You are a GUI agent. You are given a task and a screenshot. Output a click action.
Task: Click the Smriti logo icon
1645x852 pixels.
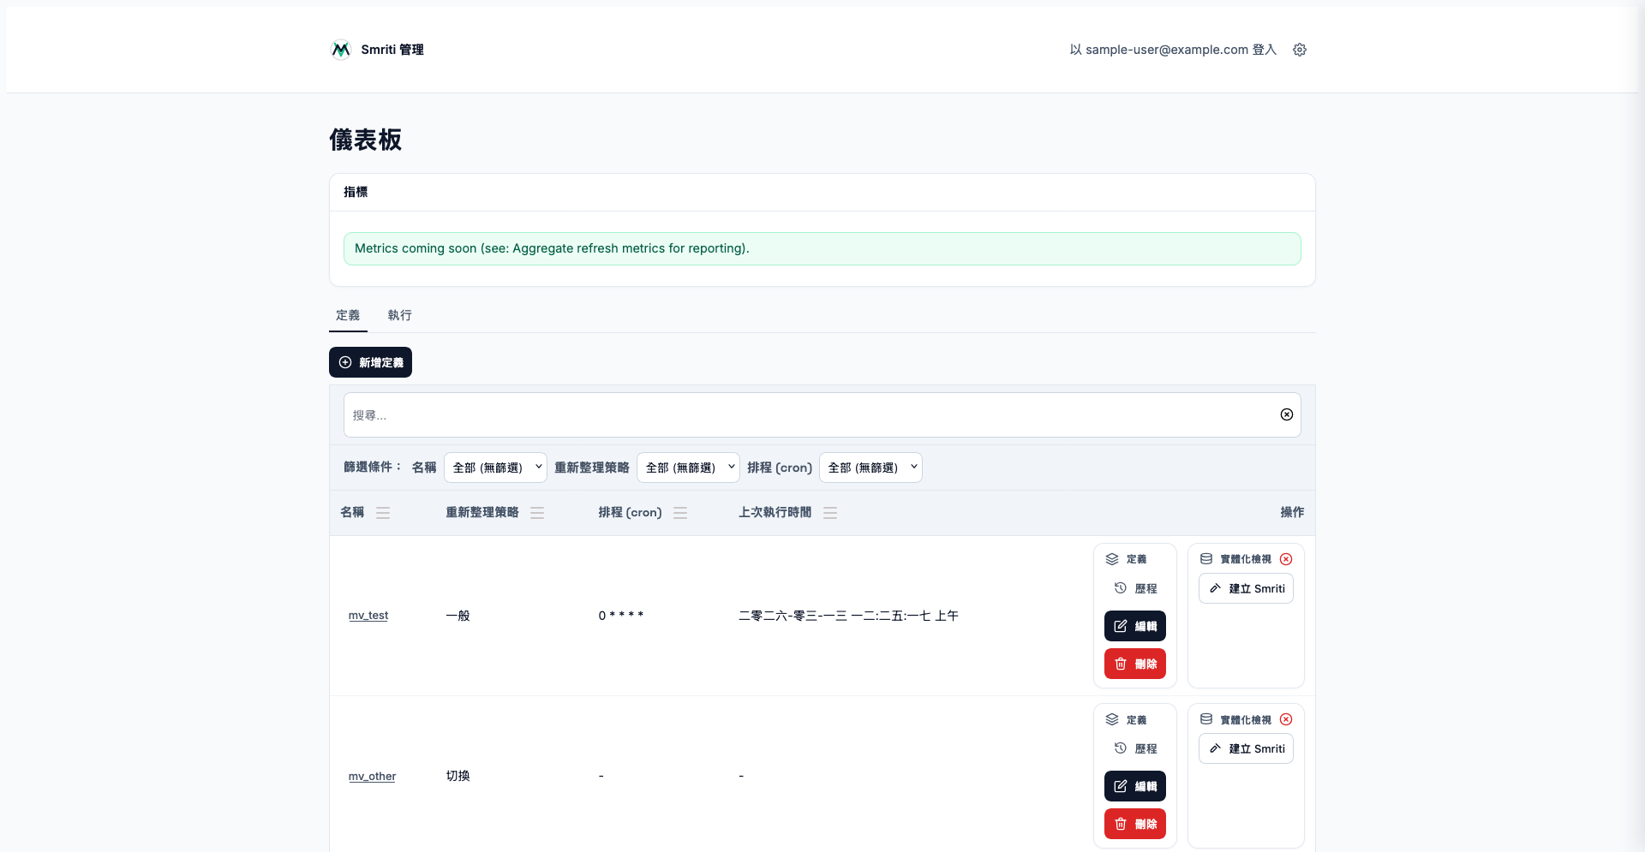coord(340,50)
